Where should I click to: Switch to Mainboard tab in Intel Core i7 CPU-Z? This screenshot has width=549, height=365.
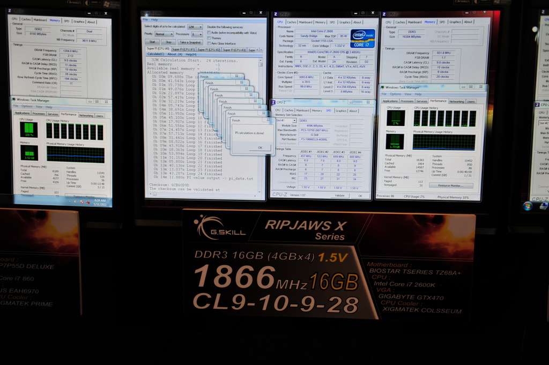click(x=306, y=22)
